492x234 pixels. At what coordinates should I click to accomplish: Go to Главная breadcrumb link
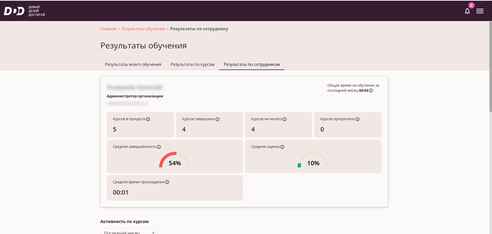click(x=108, y=29)
